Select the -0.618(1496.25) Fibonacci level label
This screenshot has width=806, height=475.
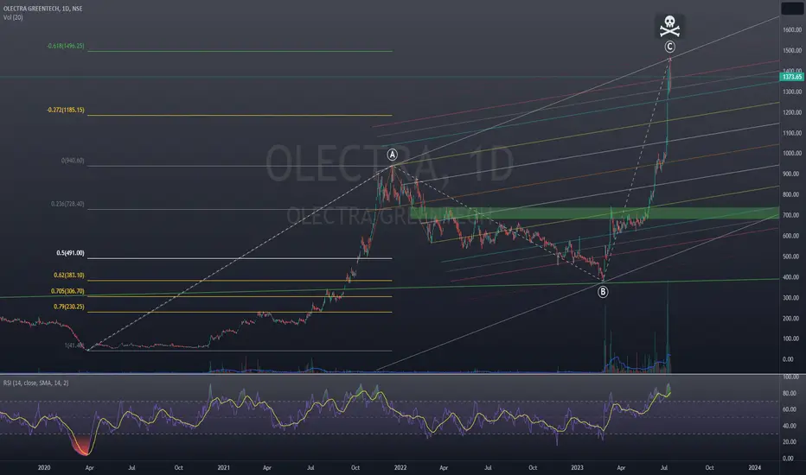(x=65, y=46)
